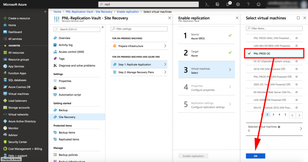Viewport: 308px width, 162px height.
Task: Open step 3 Virtual machines Select
Action: pos(207,69)
